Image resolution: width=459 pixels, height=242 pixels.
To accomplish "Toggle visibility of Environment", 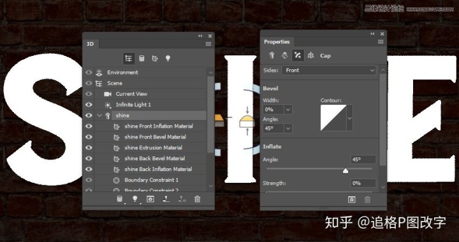I will click(89, 72).
